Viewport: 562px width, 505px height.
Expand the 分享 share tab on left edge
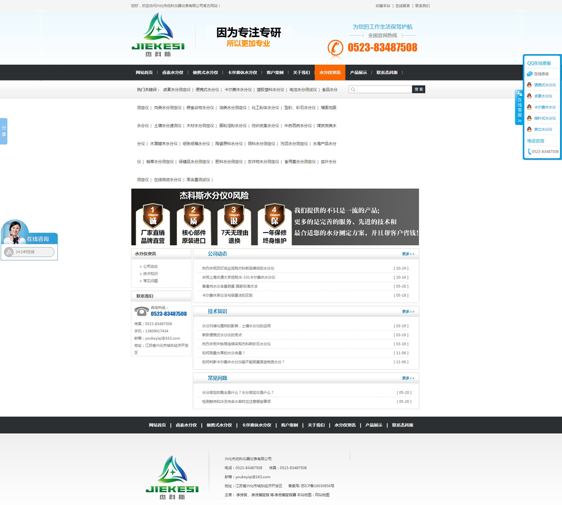[x=4, y=131]
